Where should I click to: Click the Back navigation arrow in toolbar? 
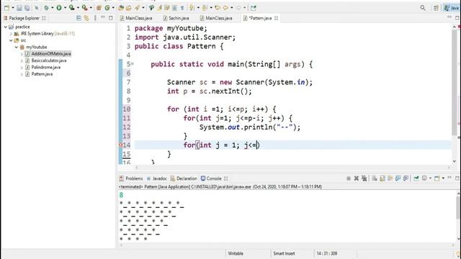click(225, 8)
